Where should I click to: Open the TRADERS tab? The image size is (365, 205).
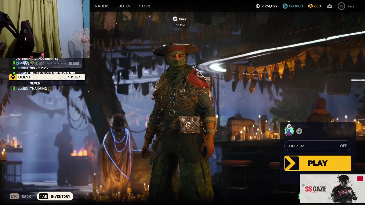[101, 6]
